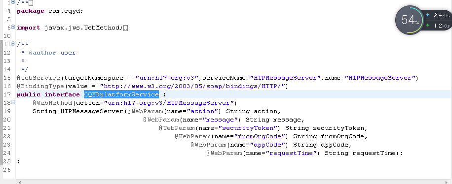This screenshot has height=184, width=452.
Task: Click the folded comment ellipsis box
Action: [31, 3]
